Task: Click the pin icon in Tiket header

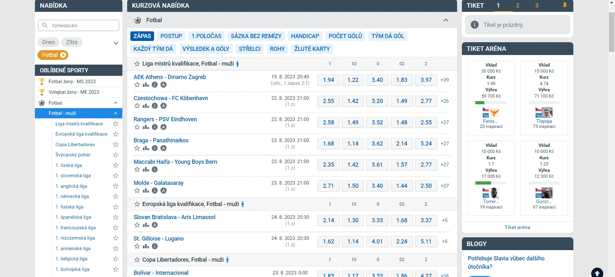Action: [x=565, y=5]
